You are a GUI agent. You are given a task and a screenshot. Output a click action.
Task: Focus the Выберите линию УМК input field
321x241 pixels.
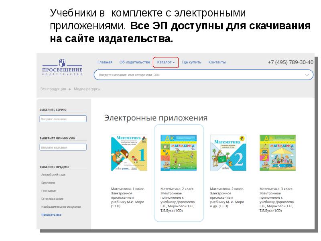pos(63,147)
